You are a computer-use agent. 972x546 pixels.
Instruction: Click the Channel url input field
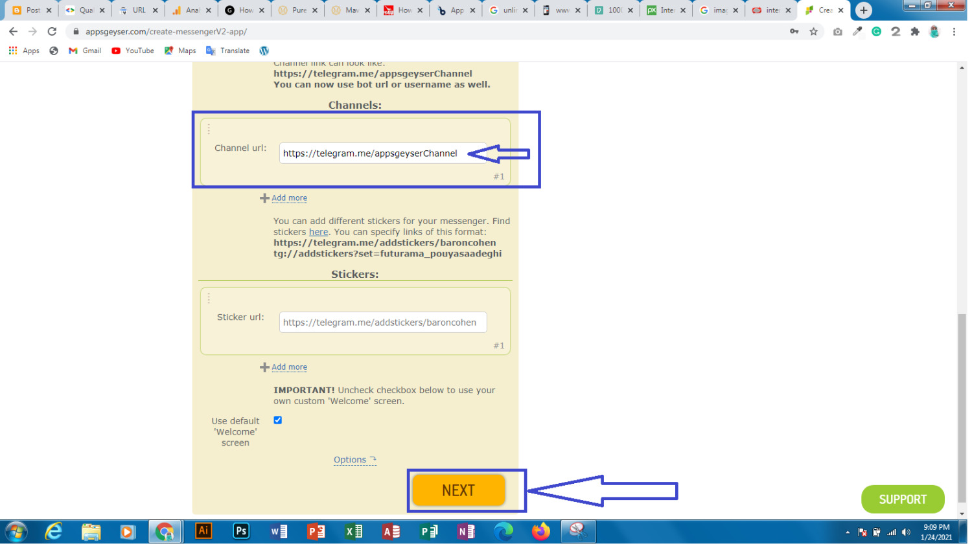tap(376, 154)
